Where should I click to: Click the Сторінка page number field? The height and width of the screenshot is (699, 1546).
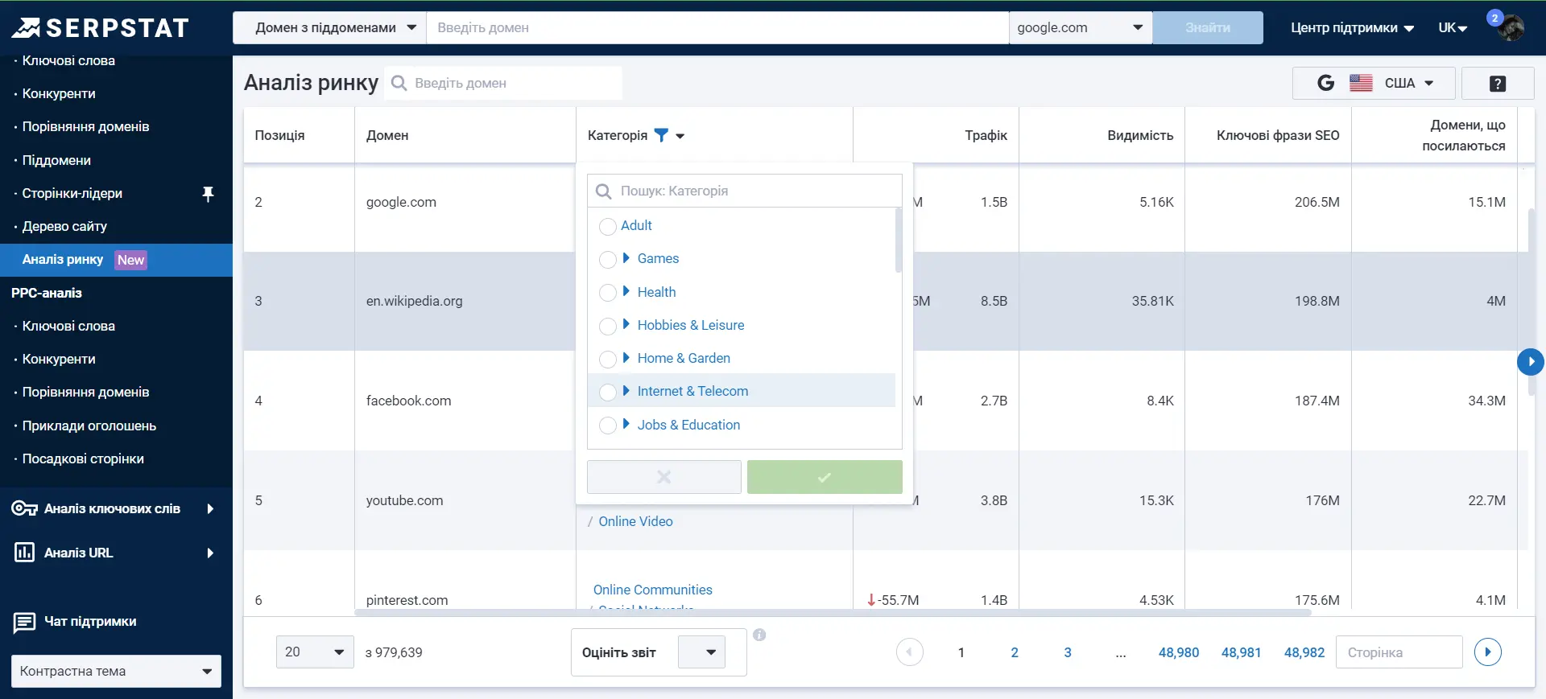tap(1399, 652)
